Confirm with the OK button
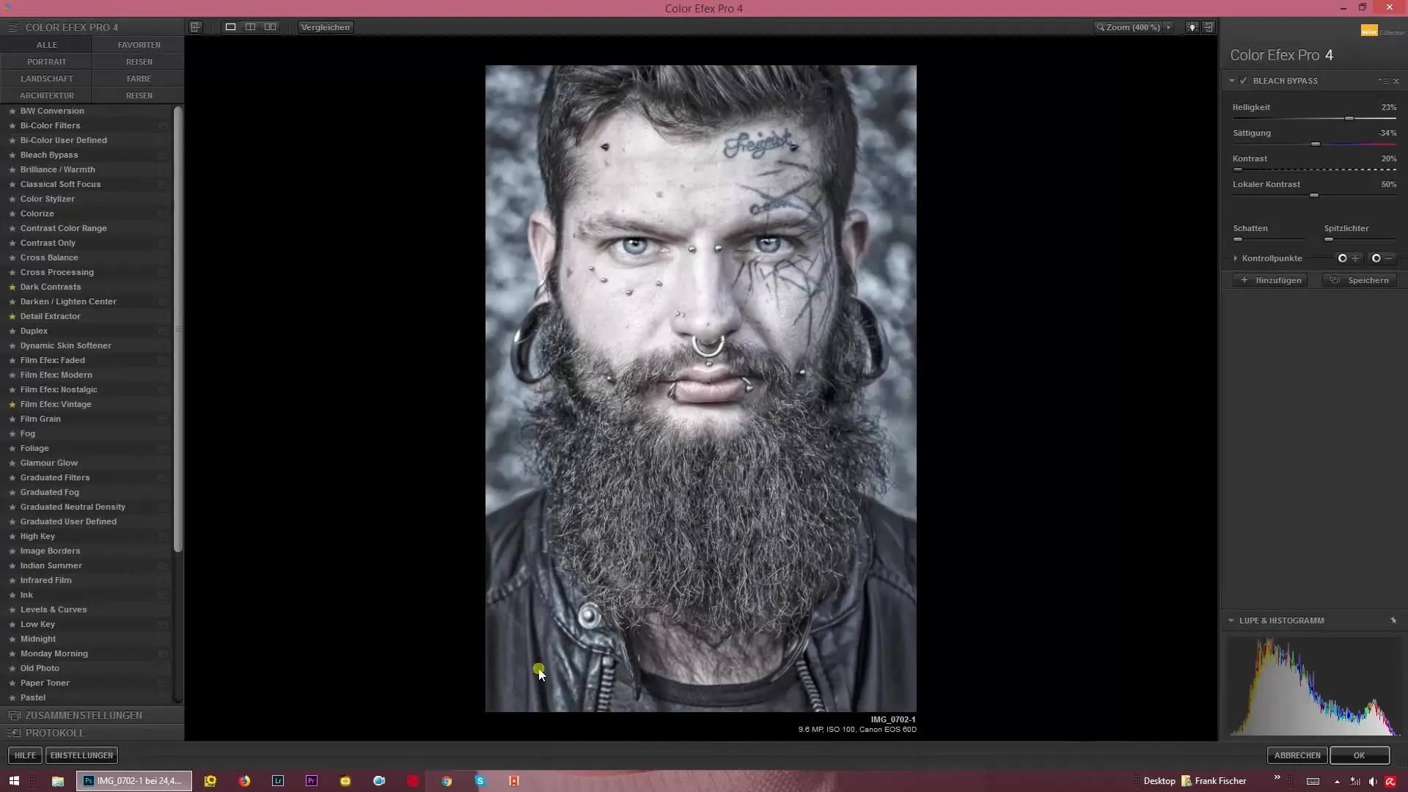 (x=1360, y=755)
